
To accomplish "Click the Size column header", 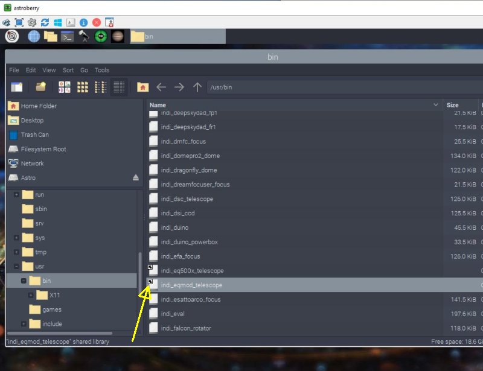I will coord(461,105).
